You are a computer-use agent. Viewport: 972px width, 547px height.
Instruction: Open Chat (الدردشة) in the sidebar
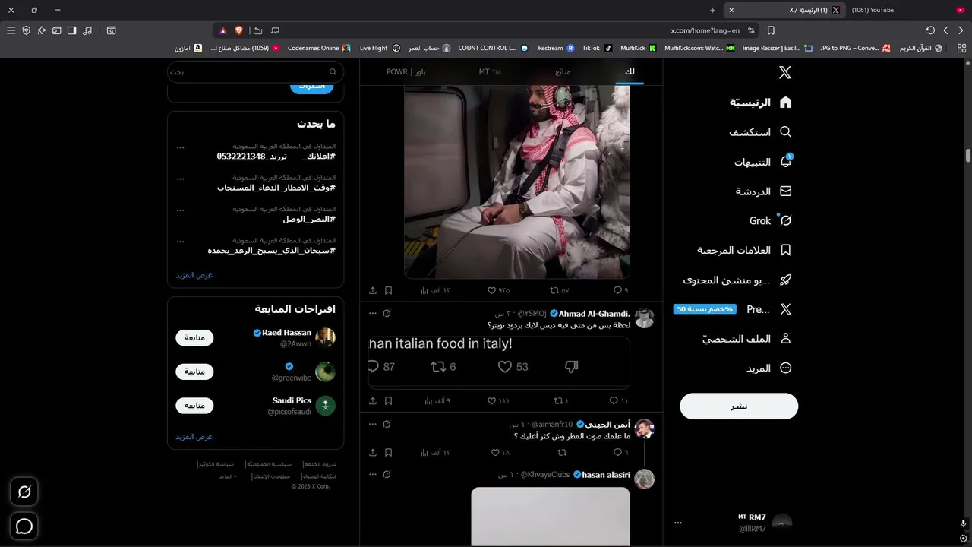coord(763,191)
